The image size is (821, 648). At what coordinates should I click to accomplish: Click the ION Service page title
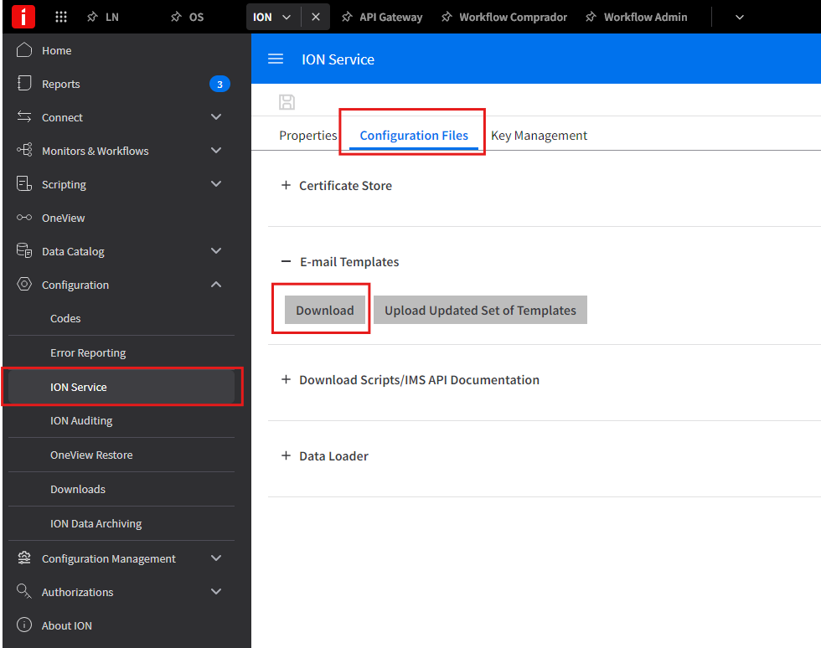(338, 59)
